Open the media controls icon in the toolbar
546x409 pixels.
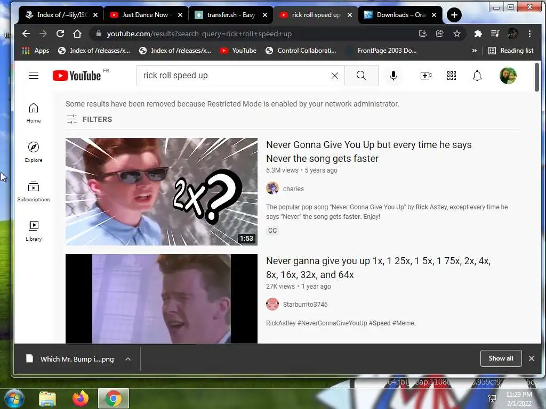click(x=495, y=34)
